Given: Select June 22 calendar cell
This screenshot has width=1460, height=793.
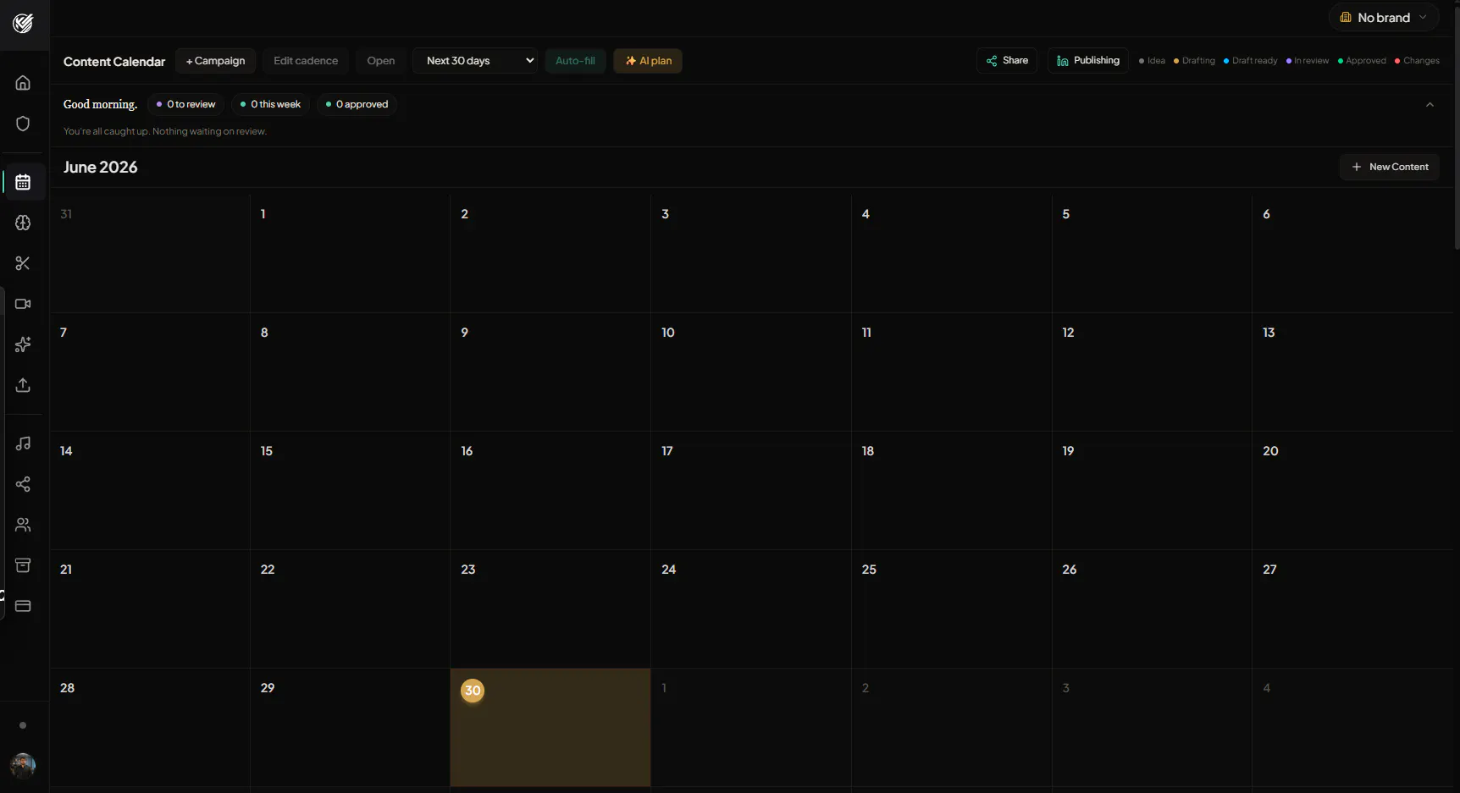Looking at the screenshot, I should click(350, 609).
